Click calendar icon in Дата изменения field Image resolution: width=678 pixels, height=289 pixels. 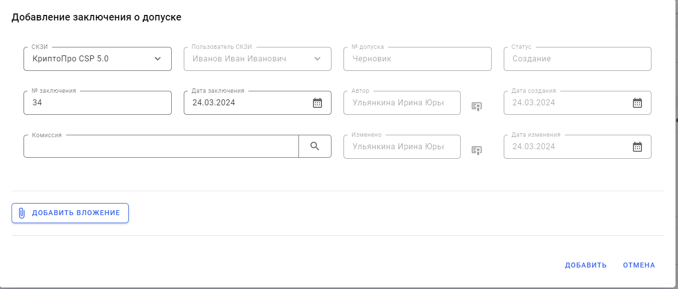[637, 147]
